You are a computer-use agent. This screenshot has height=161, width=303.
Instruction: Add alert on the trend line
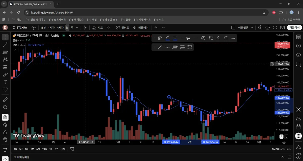tap(211, 38)
